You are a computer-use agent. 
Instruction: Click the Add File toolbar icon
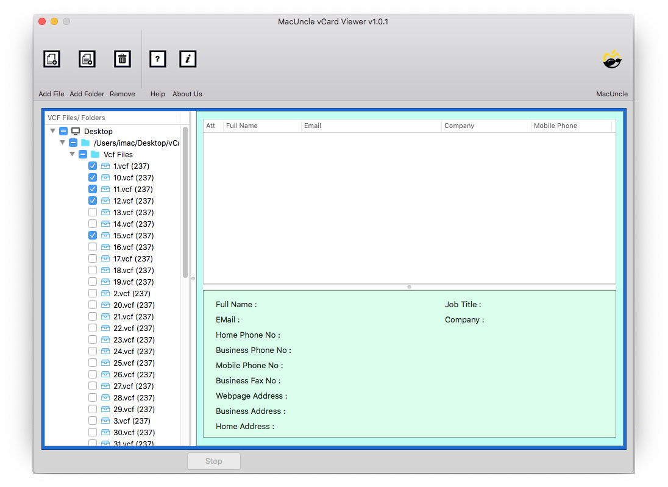[52, 59]
